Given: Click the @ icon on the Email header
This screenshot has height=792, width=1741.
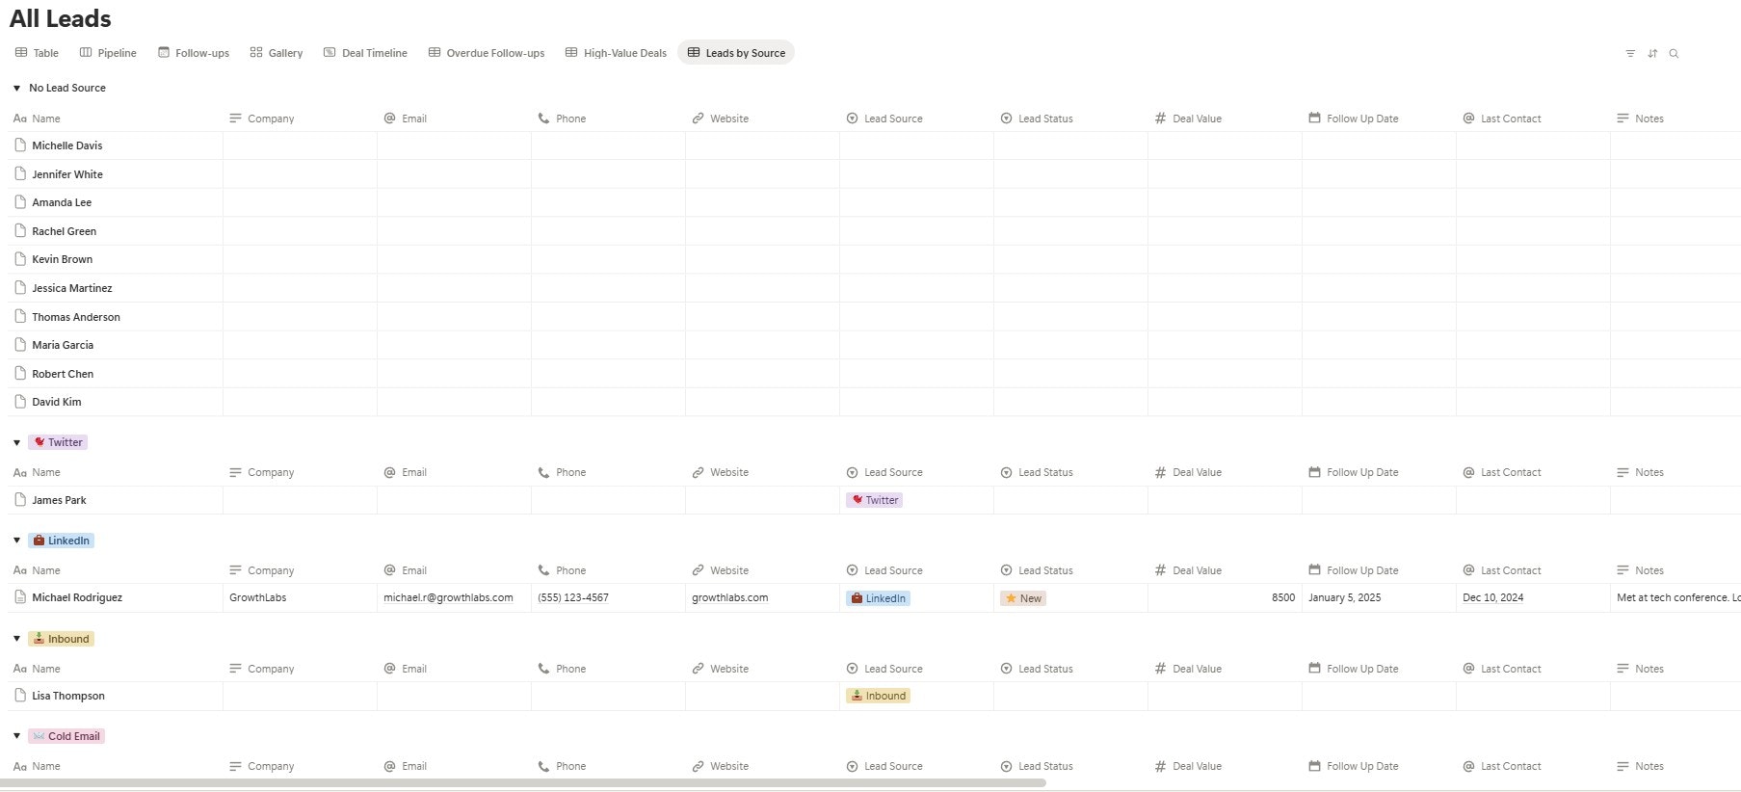Looking at the screenshot, I should pyautogui.click(x=389, y=118).
